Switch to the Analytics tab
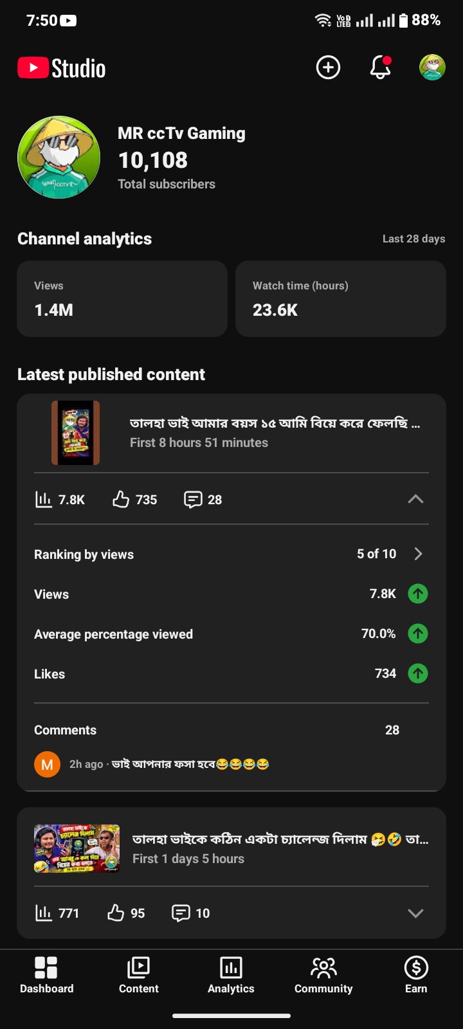Image resolution: width=463 pixels, height=1029 pixels. [231, 975]
